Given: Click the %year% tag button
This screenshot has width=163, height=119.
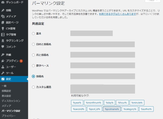Looking at the screenshot, I should [x=77, y=102].
